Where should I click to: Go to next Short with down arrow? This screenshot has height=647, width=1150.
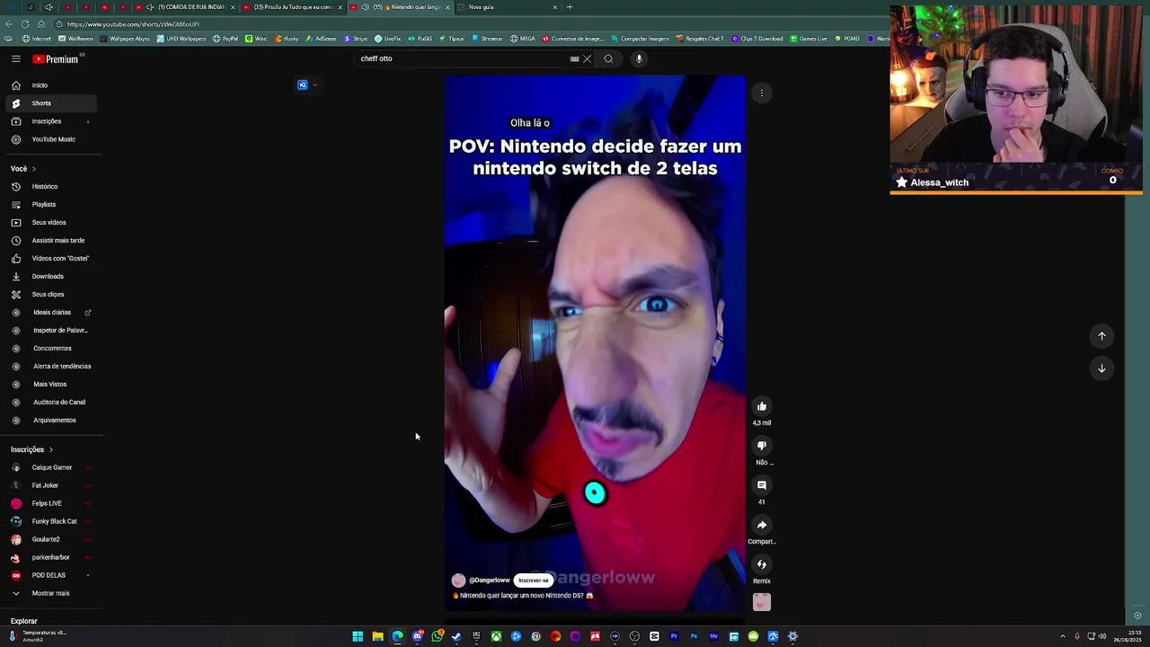click(x=1101, y=368)
